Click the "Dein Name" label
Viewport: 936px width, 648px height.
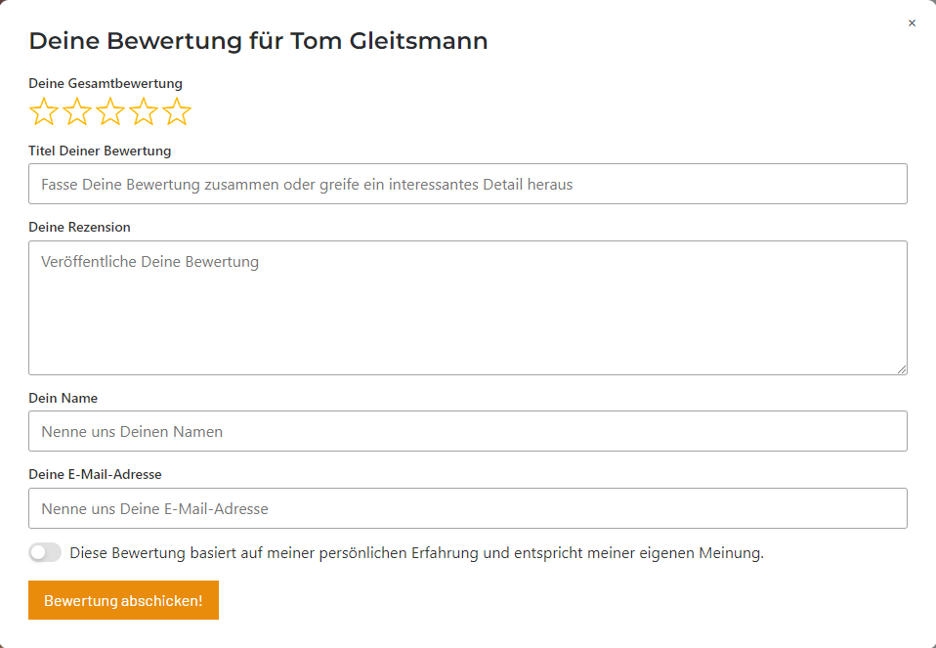coord(63,399)
